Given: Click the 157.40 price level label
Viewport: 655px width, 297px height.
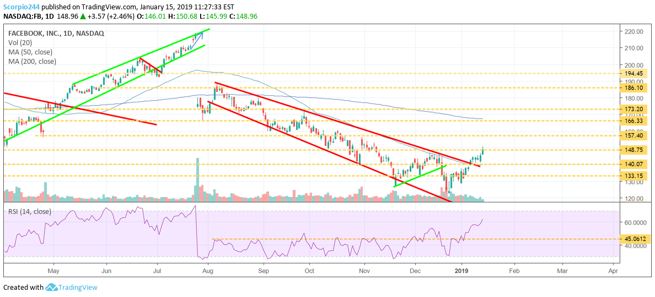Looking at the screenshot, I should coord(634,136).
